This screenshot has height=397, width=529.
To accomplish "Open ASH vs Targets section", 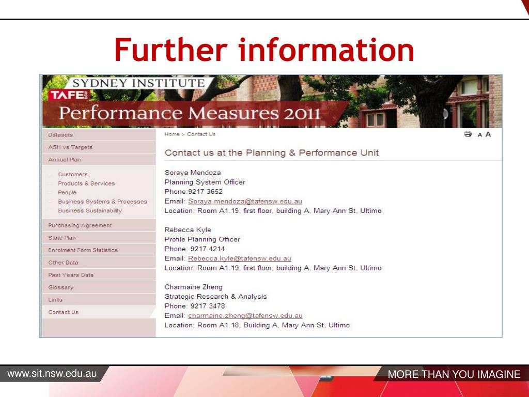I will pyautogui.click(x=99, y=147).
